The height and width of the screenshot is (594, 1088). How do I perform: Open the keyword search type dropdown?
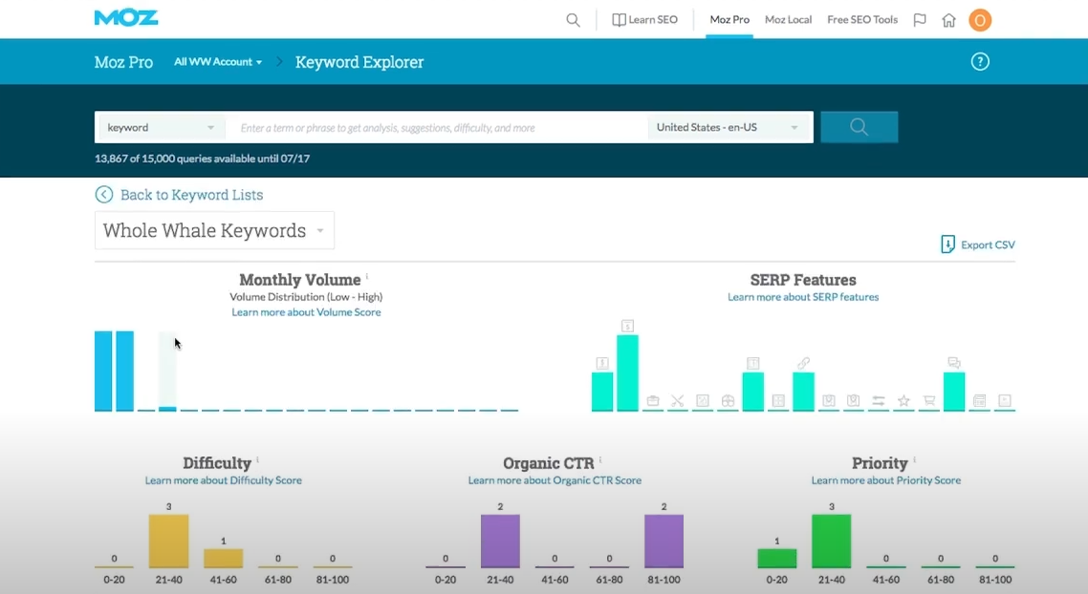pos(161,128)
